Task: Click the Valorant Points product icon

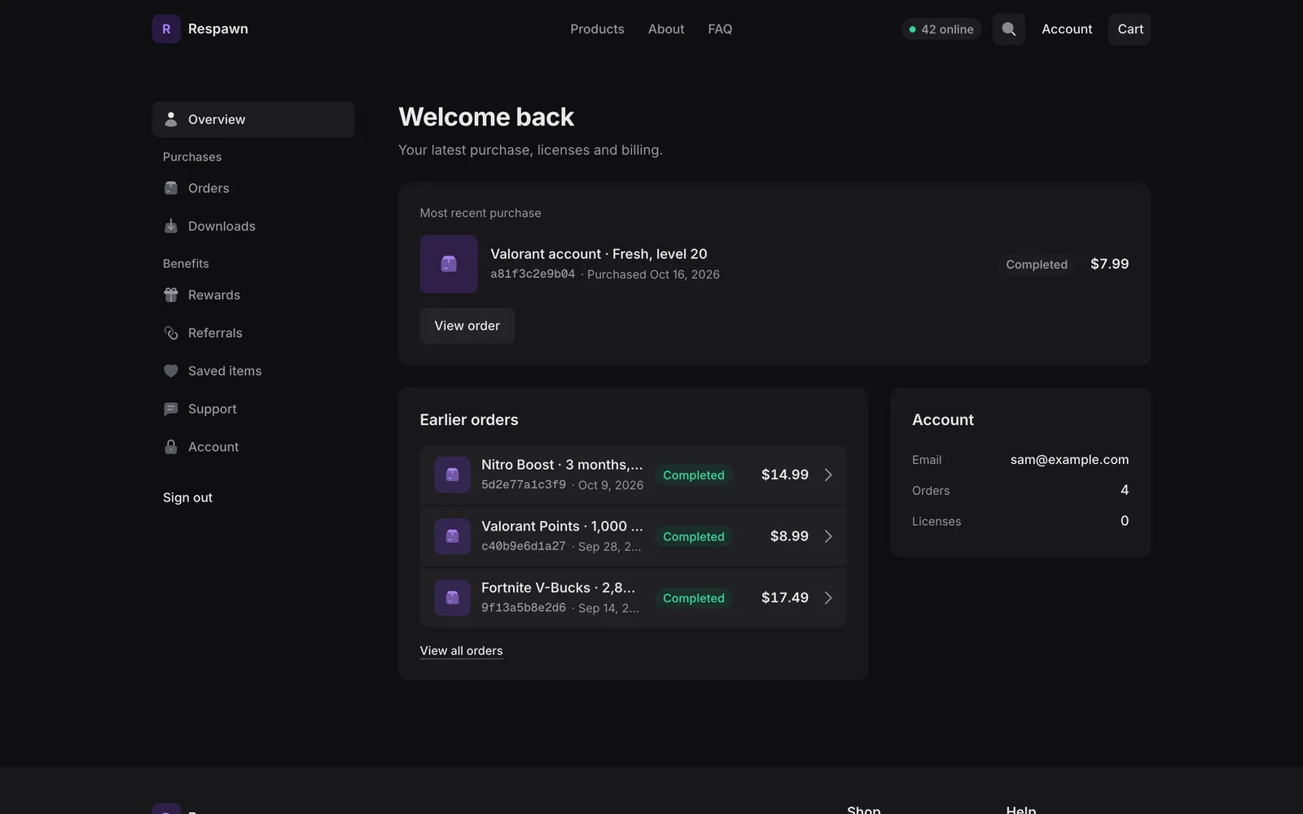Action: click(x=452, y=536)
